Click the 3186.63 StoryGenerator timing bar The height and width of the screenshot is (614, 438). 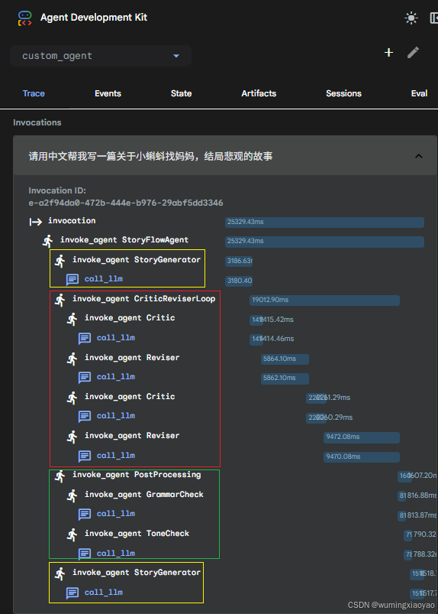(239, 261)
